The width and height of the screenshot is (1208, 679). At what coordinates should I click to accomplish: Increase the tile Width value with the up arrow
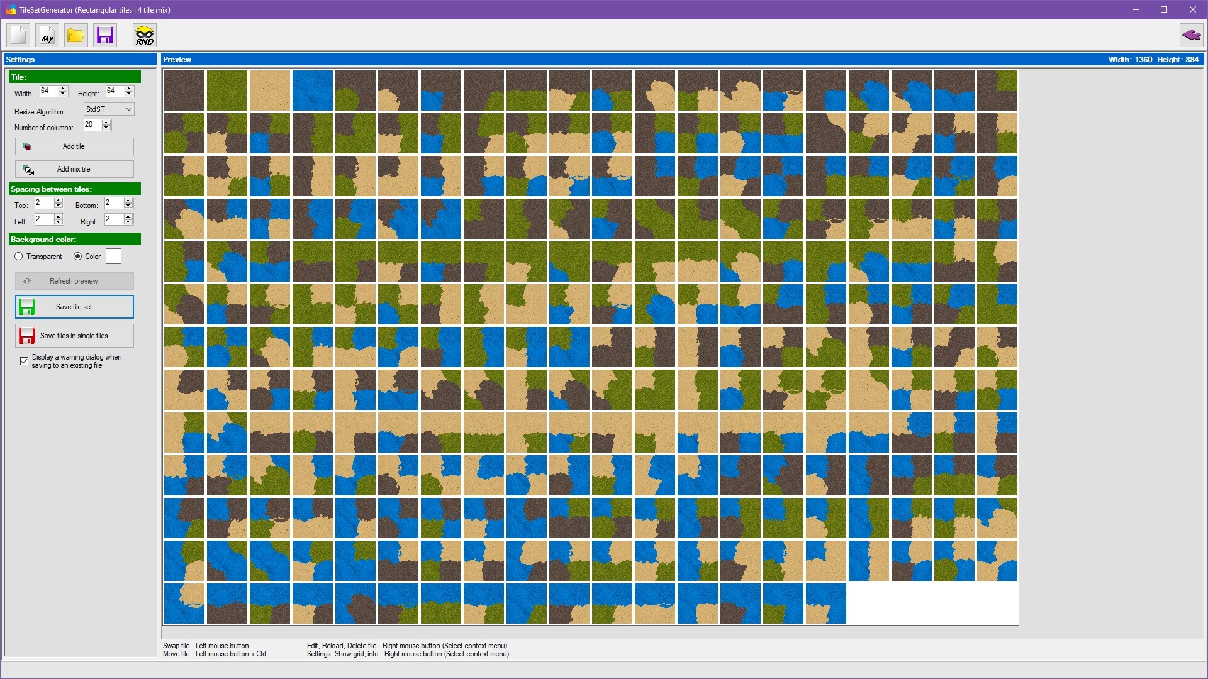coord(62,89)
